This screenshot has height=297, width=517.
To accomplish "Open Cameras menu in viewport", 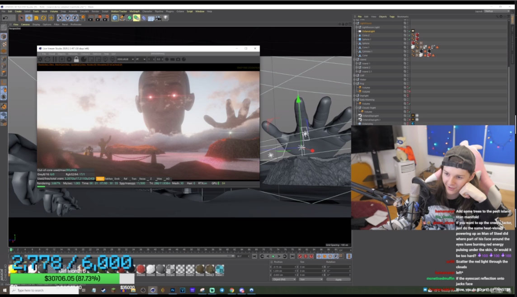I will [25, 24].
